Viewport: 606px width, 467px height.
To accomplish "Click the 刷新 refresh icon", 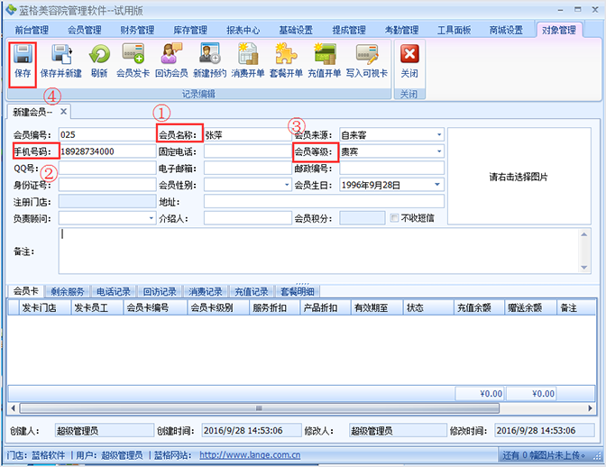I will [x=99, y=62].
